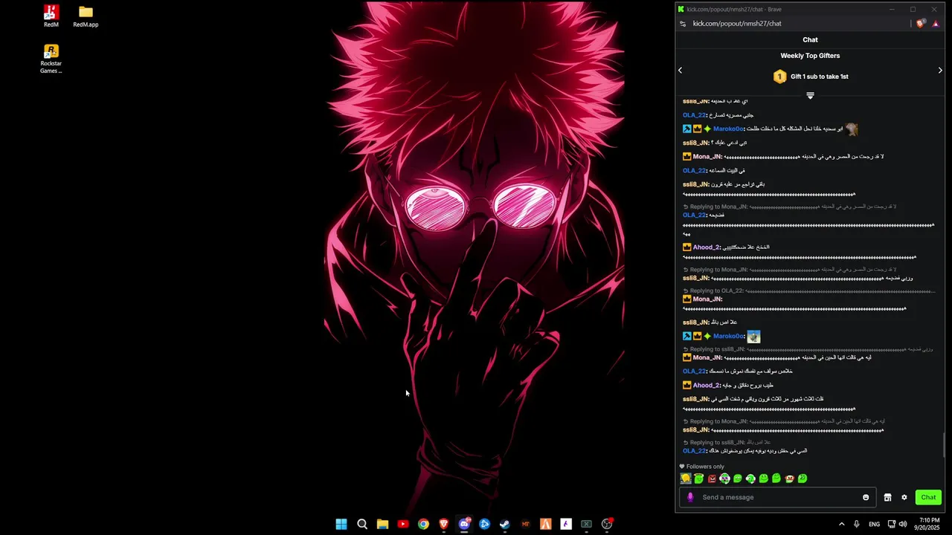Open chat settings gear icon

[x=904, y=497]
